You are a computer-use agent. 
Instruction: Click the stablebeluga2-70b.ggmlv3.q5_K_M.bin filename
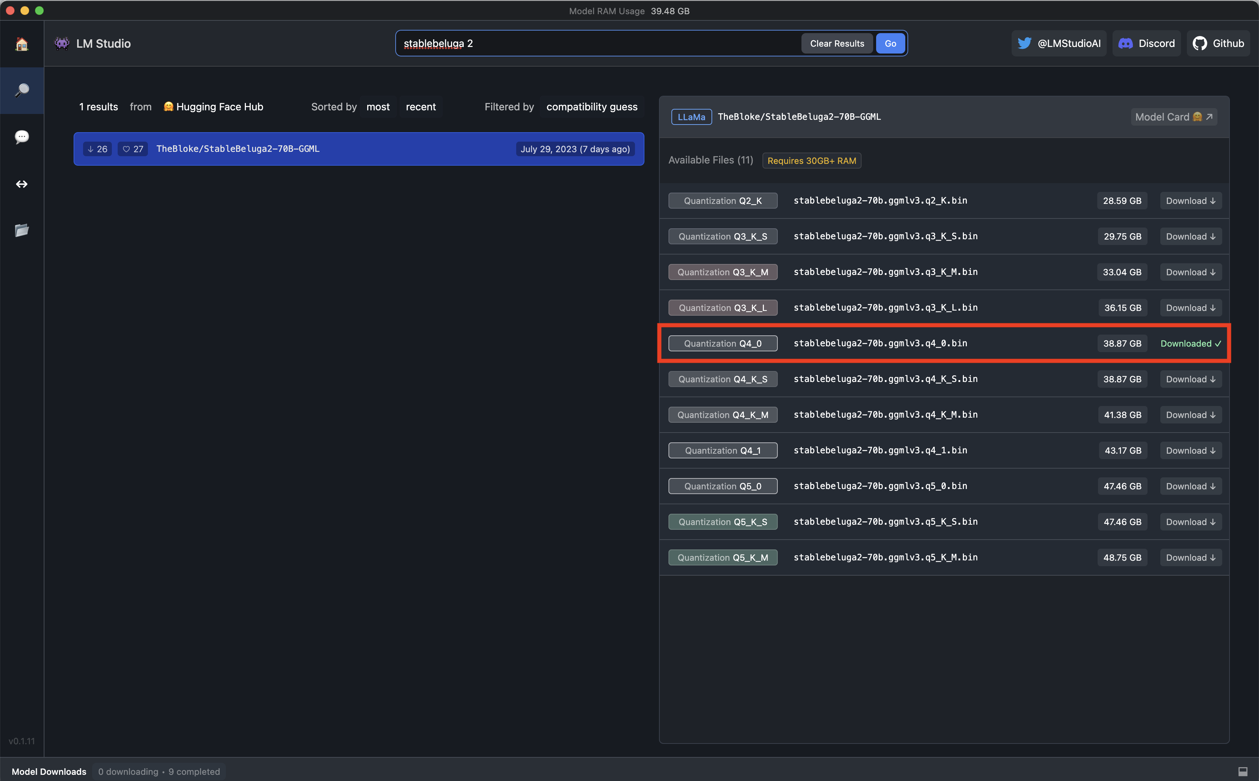point(885,557)
